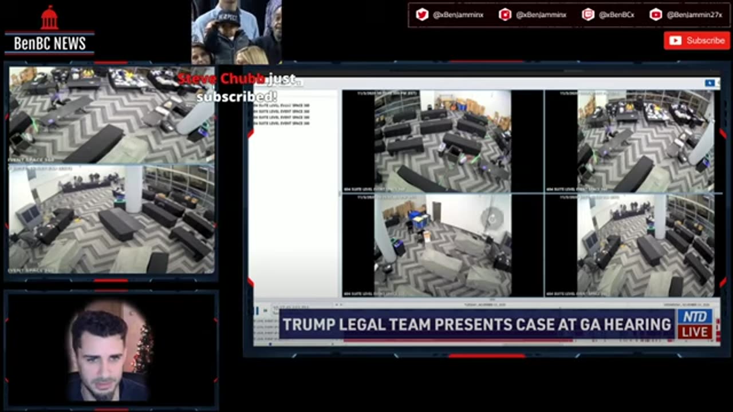Click the lower camera feed in the side panel
The width and height of the screenshot is (733, 412).
pyautogui.click(x=112, y=219)
